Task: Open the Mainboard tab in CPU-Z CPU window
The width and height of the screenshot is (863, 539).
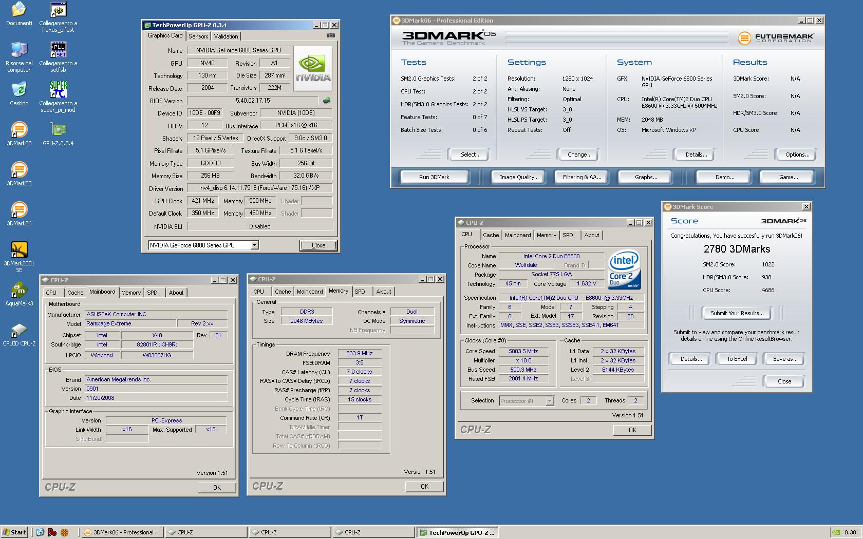Action: pos(518,235)
